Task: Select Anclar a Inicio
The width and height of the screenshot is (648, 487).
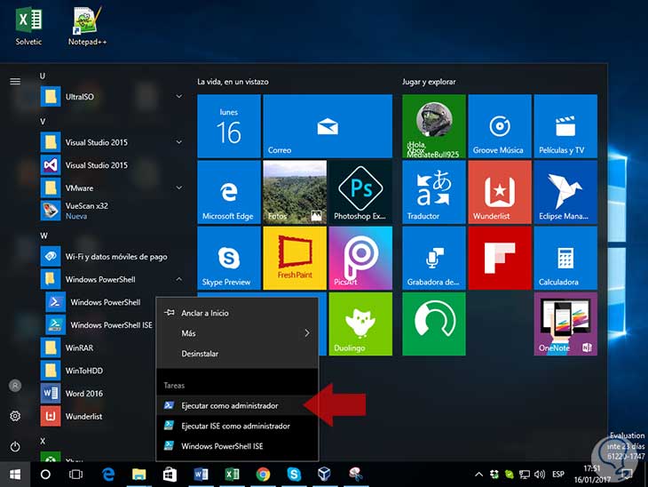Action: pos(237,313)
